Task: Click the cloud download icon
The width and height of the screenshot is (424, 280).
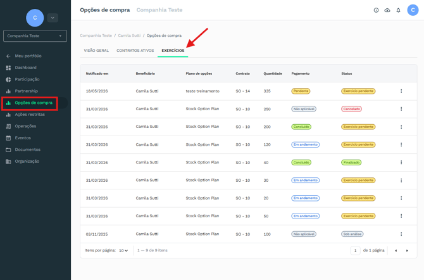Action: click(387, 10)
